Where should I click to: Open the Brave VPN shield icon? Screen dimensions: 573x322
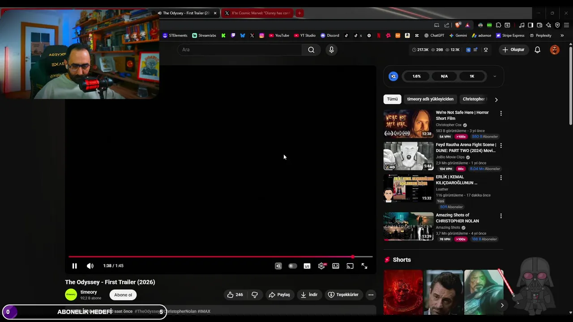pos(557,25)
